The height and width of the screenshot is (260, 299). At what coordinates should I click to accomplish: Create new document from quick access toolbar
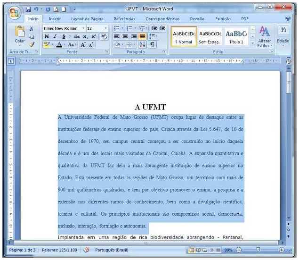coord(64,9)
